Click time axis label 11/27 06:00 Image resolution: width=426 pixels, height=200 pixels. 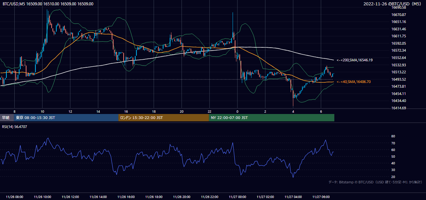pos(321,197)
